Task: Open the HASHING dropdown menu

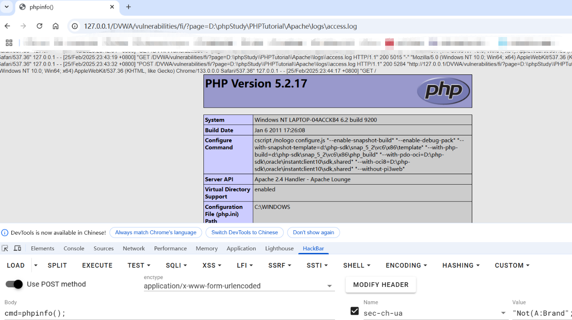Action: tap(460, 265)
